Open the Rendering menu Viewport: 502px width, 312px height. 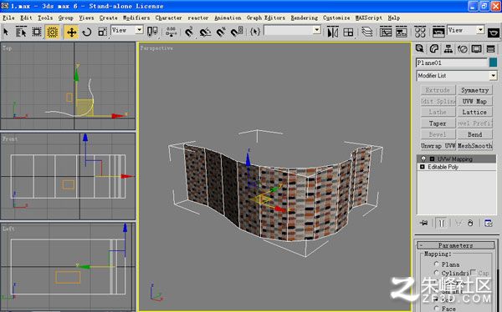tap(305, 18)
